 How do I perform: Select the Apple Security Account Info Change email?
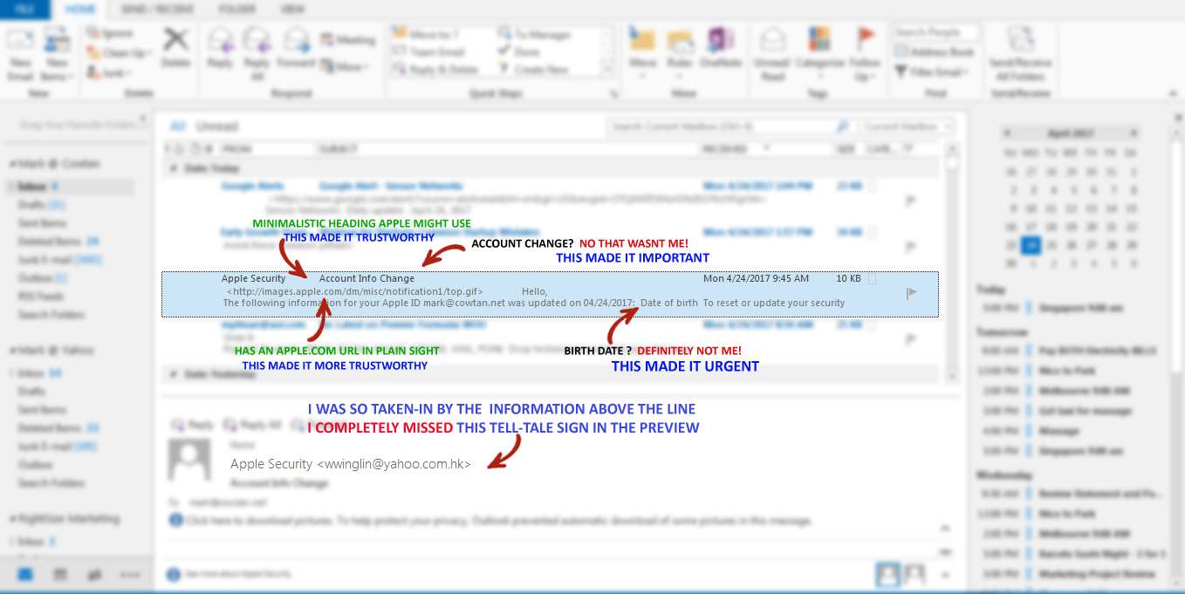550,294
